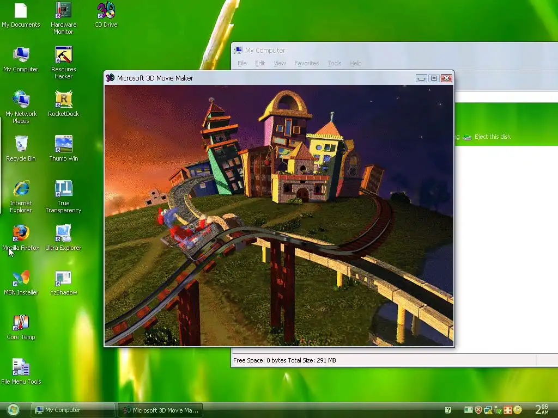Click the red shield security tray icon
Viewport: 558px width, 418px height.
point(478,410)
